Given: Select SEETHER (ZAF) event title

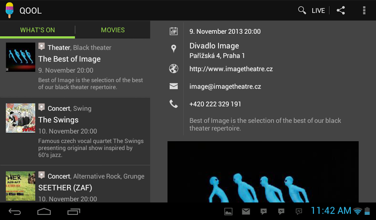Looking at the screenshot, I should coord(65,188).
